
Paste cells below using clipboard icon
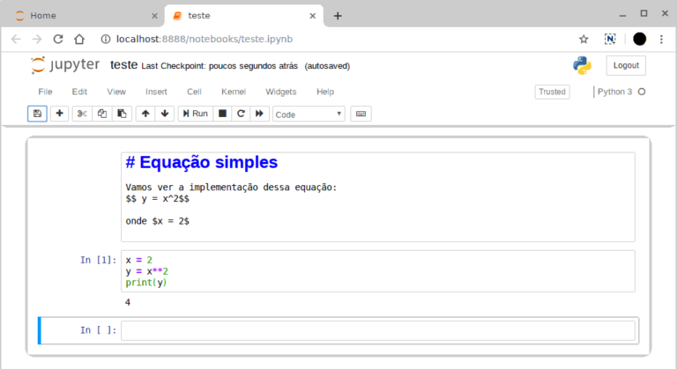122,114
